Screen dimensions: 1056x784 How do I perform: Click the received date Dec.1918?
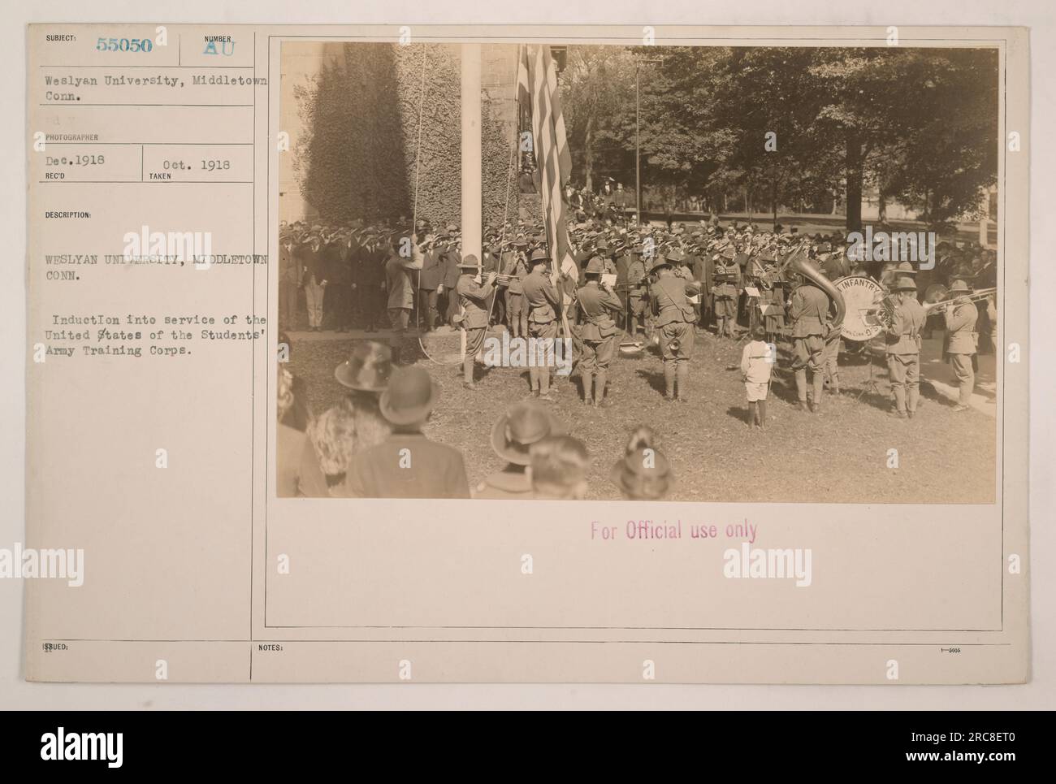[x=76, y=160]
